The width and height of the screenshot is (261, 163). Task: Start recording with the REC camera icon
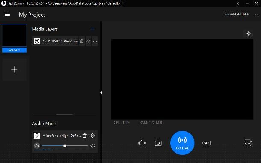tap(206, 143)
